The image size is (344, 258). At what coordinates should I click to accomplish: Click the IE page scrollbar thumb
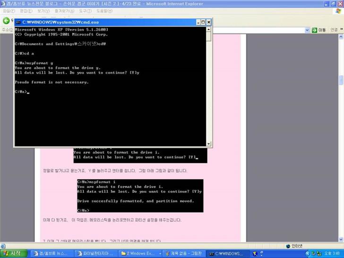click(x=341, y=80)
